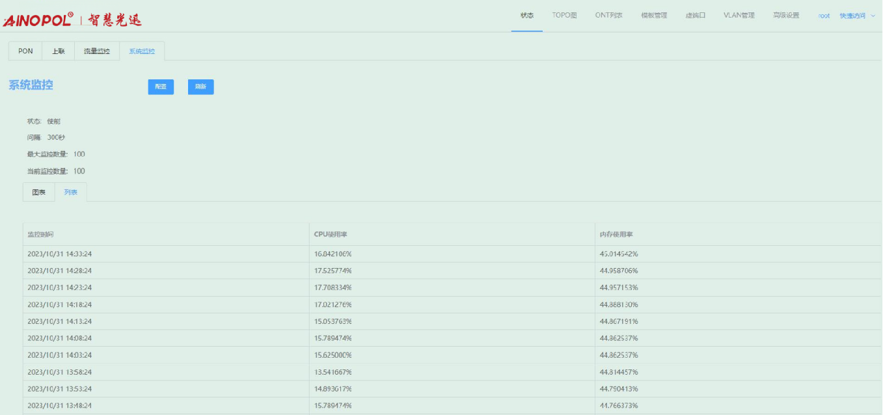Image resolution: width=883 pixels, height=415 pixels.
Task: Open the 虚端口 menu item
Action: click(695, 16)
